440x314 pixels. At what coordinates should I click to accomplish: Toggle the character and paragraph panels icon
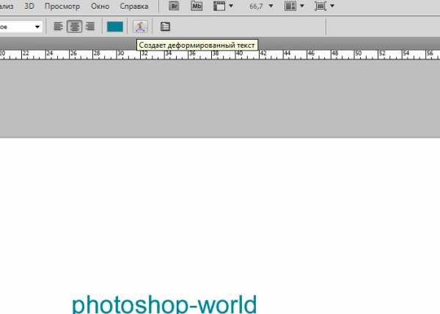165,26
